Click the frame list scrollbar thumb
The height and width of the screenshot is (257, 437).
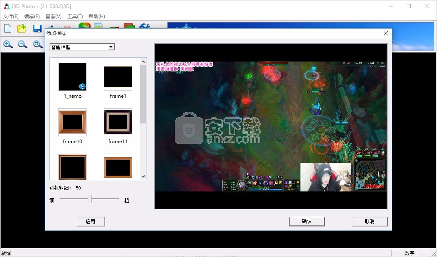[x=143, y=94]
